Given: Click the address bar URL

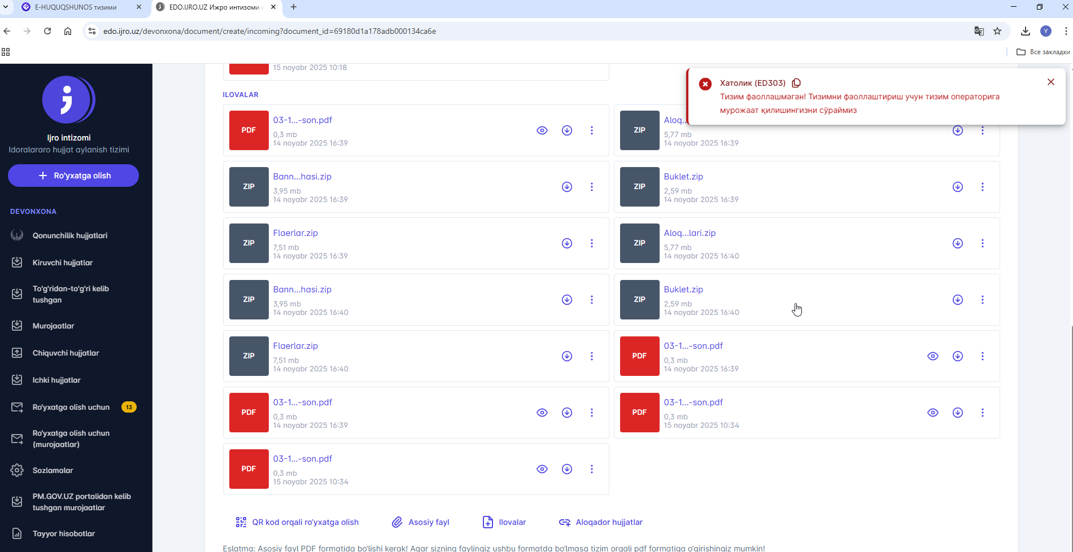Looking at the screenshot, I should coord(269,31).
